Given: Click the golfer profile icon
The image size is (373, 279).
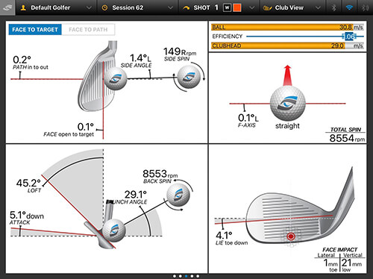Looking at the screenshot, I should (x=23, y=7).
